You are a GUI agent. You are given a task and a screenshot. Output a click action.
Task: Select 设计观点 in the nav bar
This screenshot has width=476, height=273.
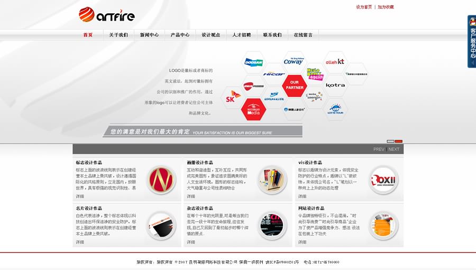coord(210,35)
